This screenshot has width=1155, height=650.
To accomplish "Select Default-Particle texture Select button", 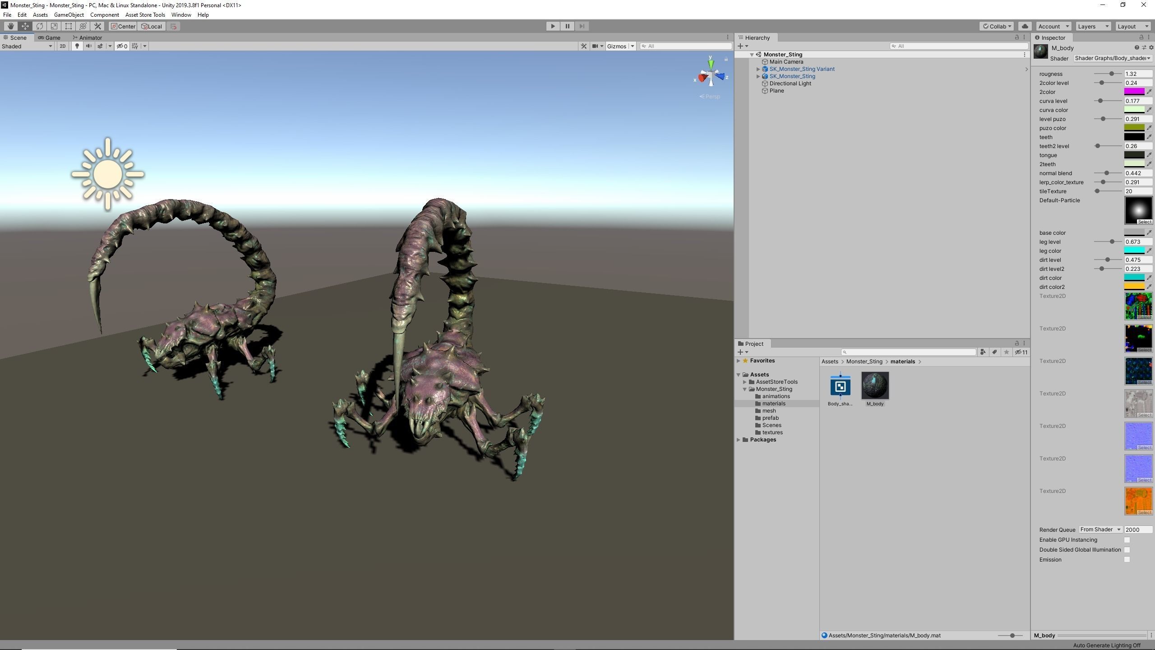I will (x=1144, y=222).
